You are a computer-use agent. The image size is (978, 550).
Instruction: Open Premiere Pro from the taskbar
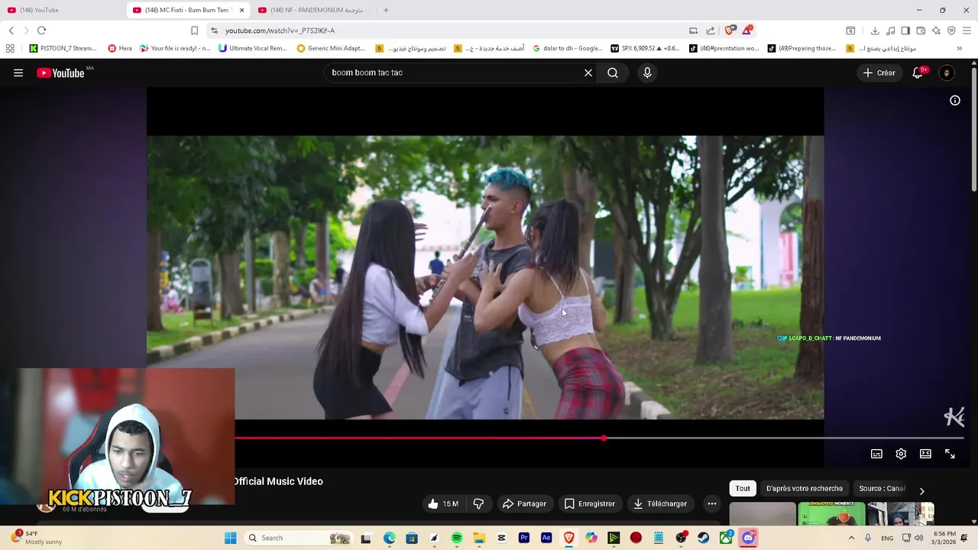click(x=524, y=538)
